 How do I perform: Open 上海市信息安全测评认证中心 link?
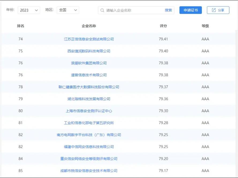(89, 111)
